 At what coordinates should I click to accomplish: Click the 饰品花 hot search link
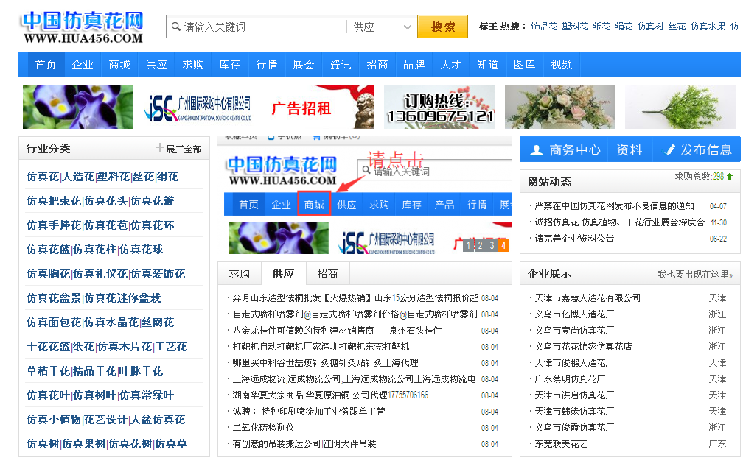pyautogui.click(x=544, y=27)
